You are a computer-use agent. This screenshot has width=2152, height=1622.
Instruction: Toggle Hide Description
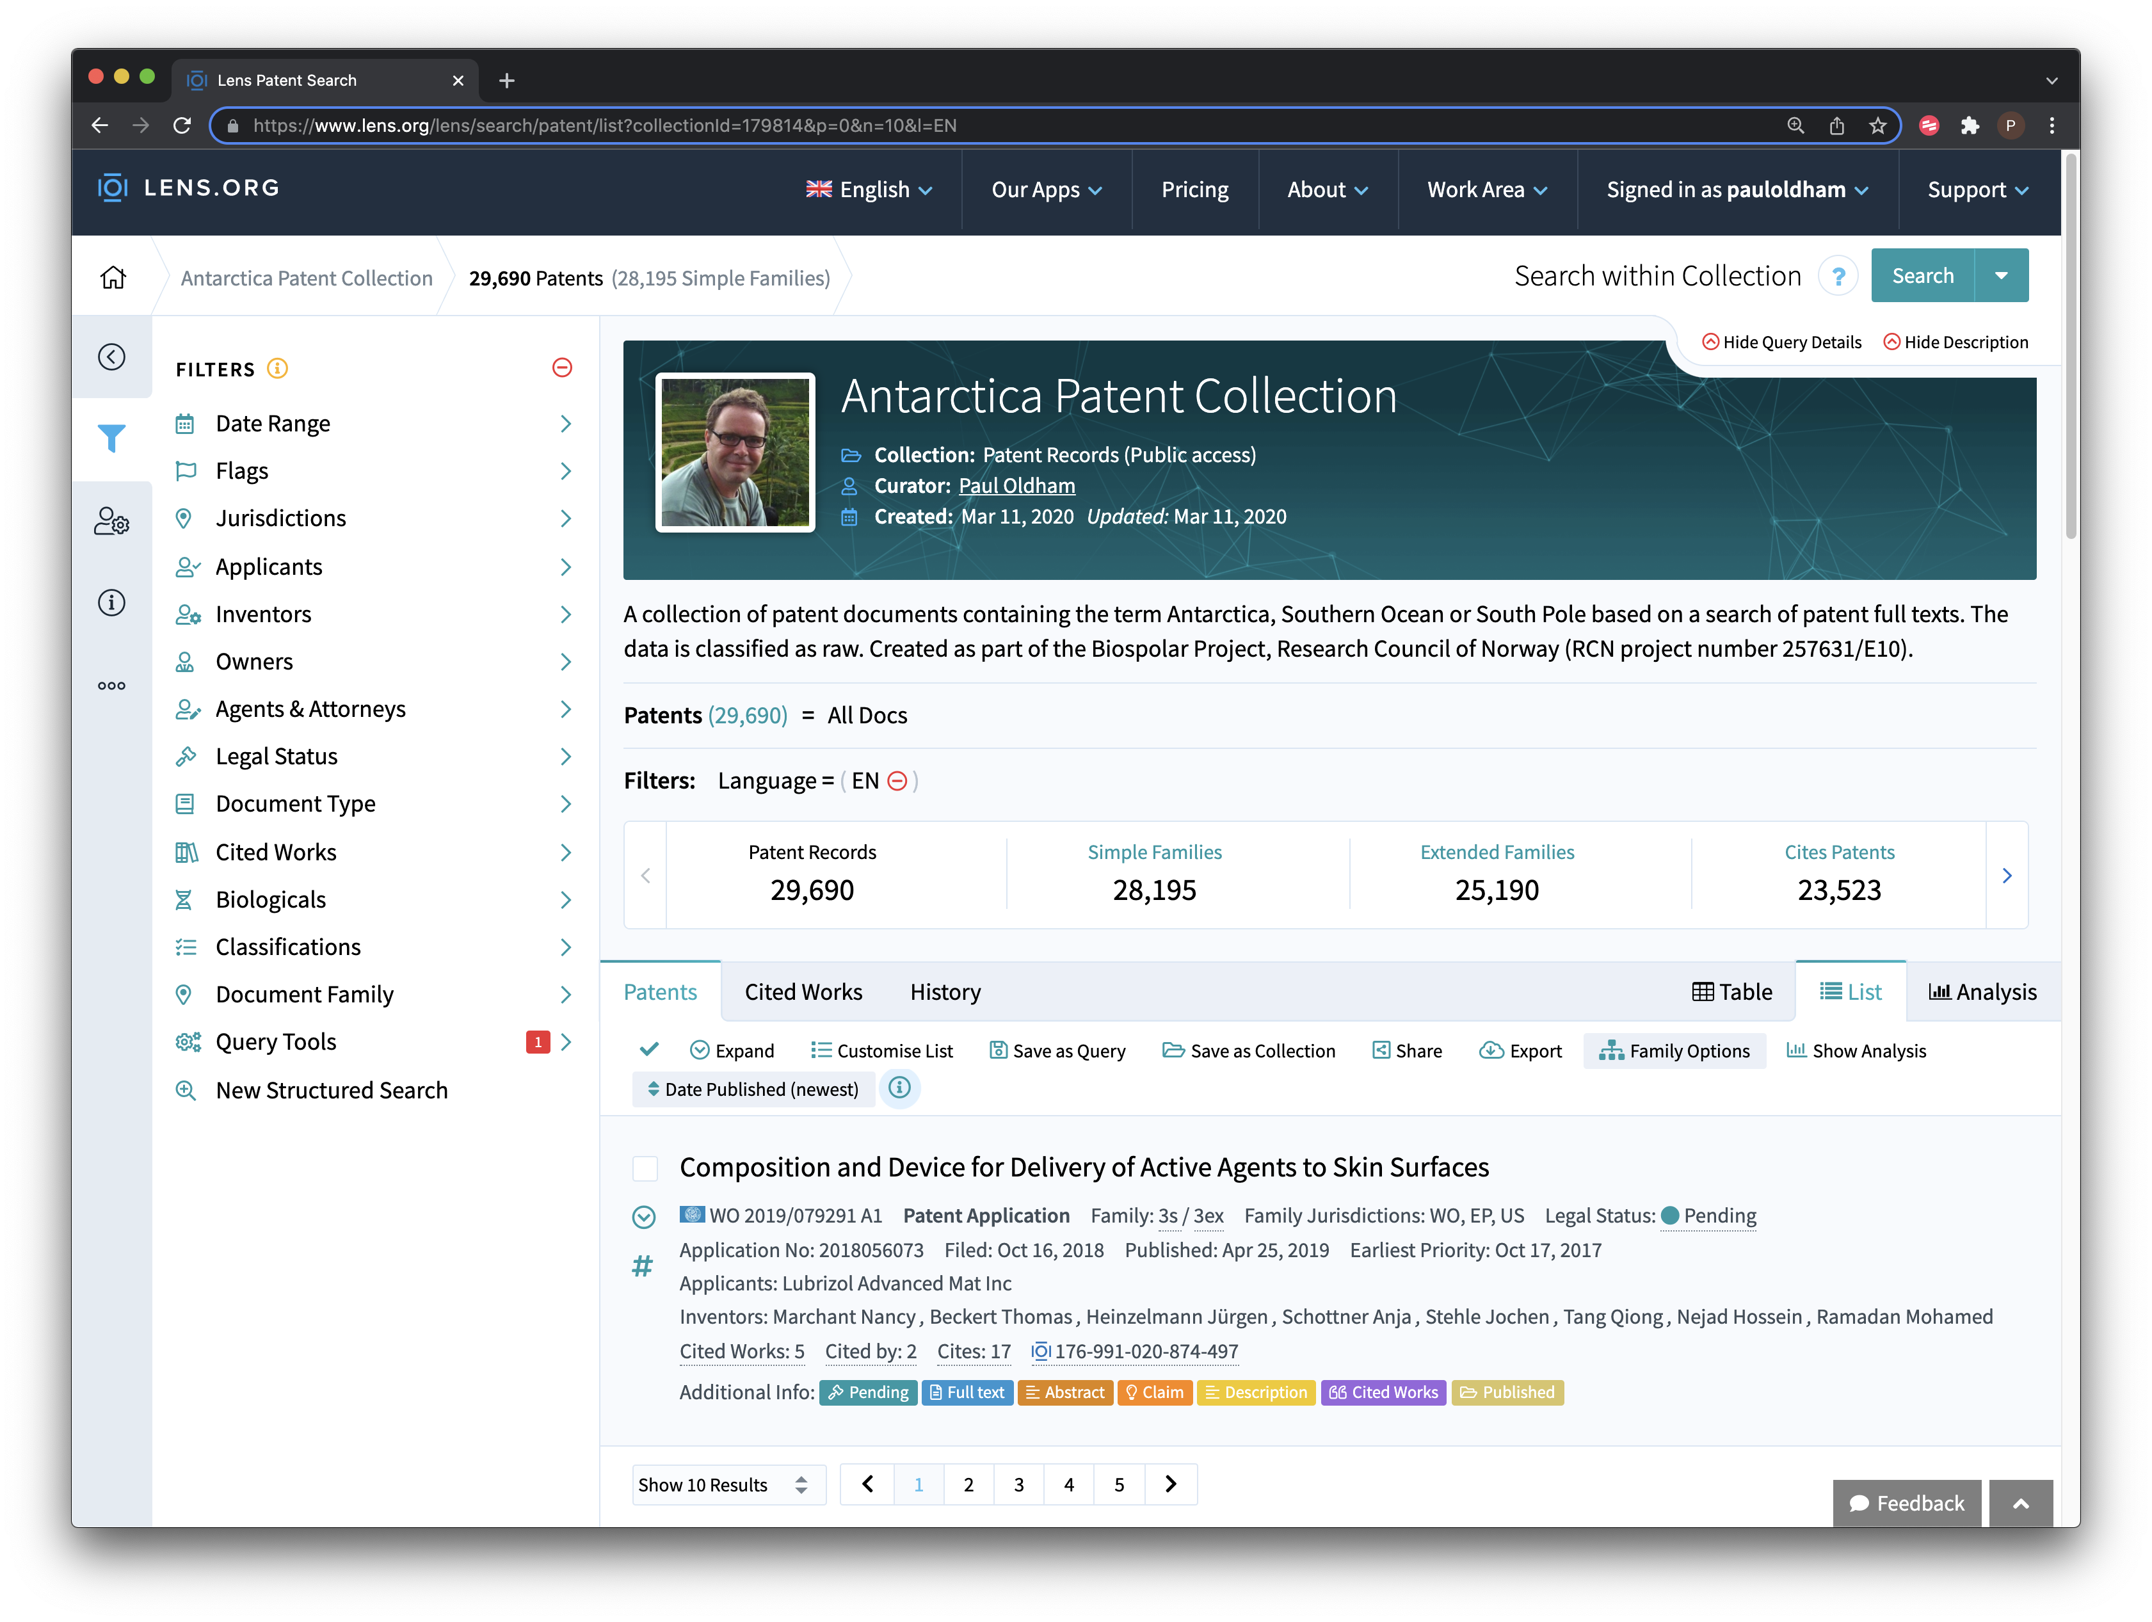(x=1955, y=342)
